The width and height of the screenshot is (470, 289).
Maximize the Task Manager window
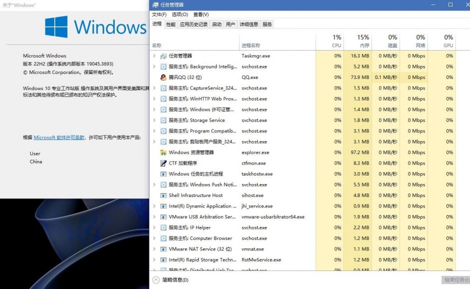tap(450, 5)
